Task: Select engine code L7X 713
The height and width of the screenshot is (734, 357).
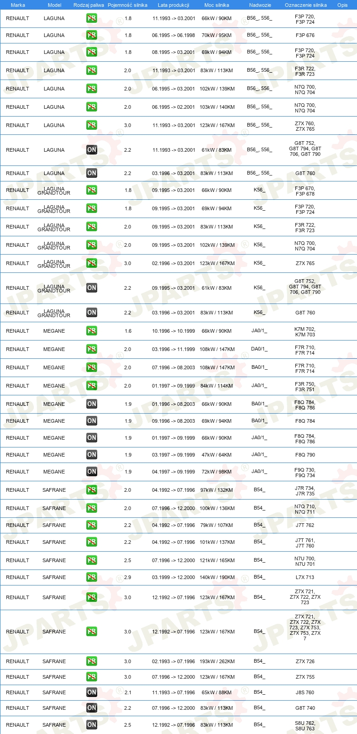Action: pyautogui.click(x=305, y=577)
